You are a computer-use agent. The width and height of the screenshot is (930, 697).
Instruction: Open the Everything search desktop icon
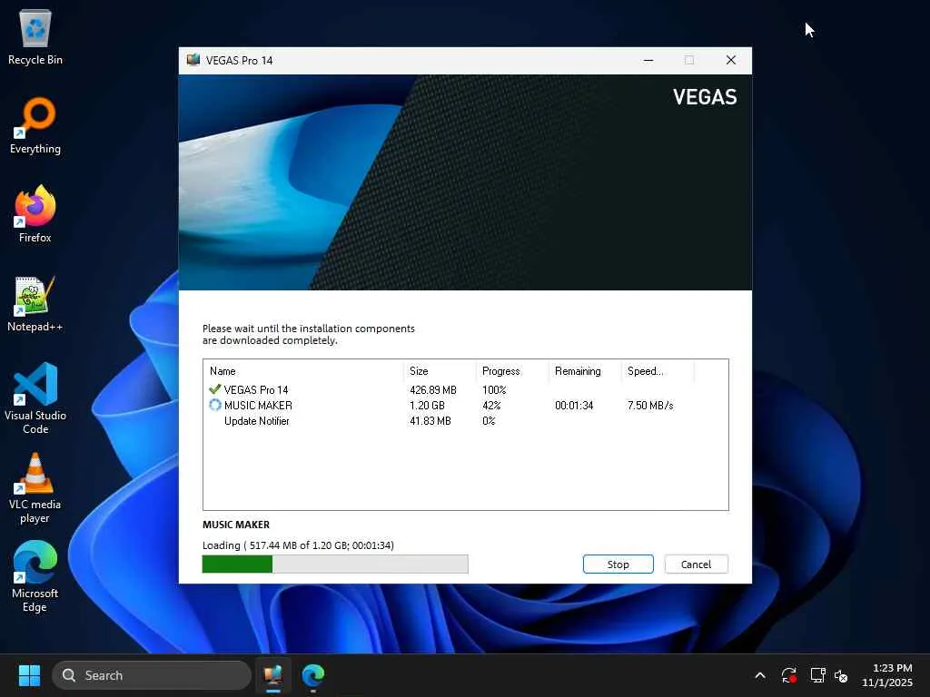click(35, 125)
